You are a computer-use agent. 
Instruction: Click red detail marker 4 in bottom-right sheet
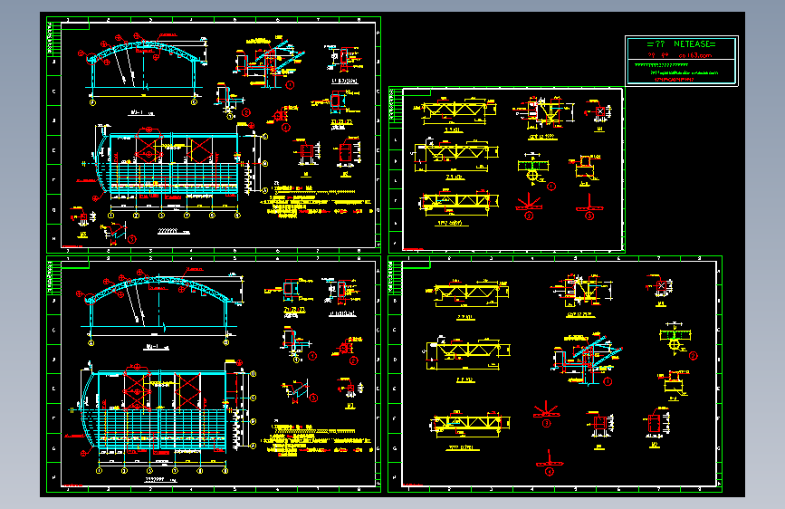point(550,472)
